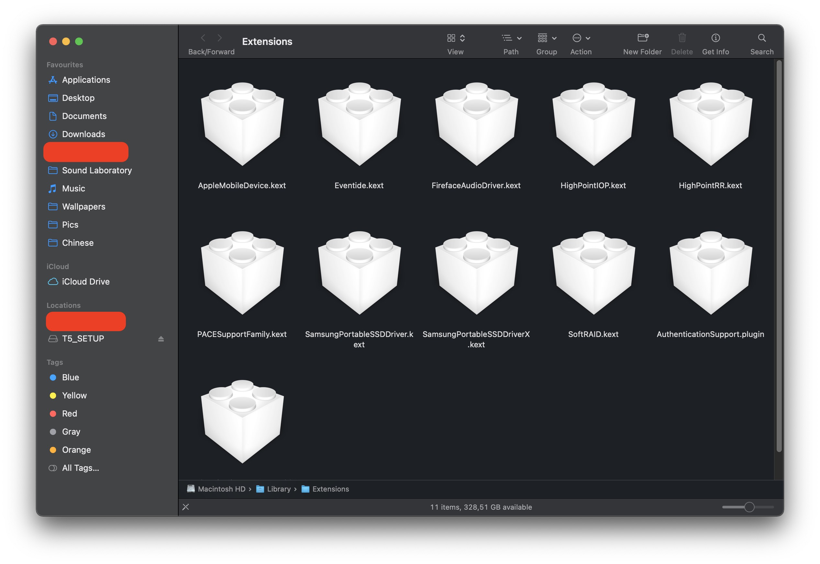
Task: Open All Tags… in the sidebar
Action: point(80,468)
